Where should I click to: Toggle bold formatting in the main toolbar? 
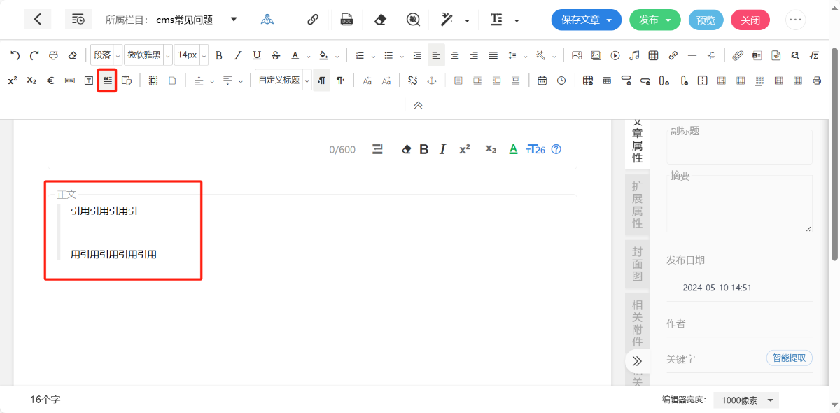(x=219, y=55)
